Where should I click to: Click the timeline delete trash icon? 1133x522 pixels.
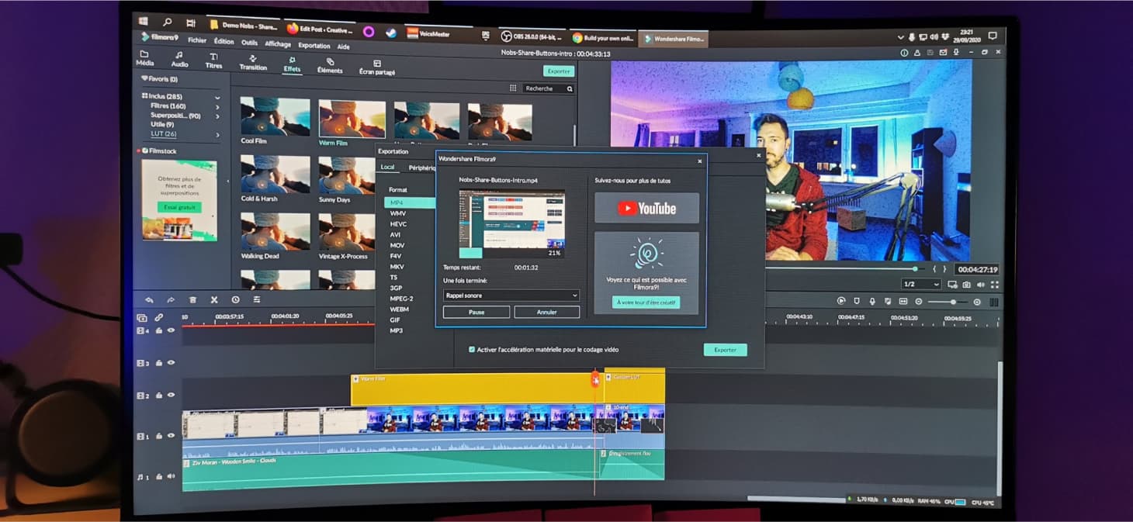click(x=192, y=300)
